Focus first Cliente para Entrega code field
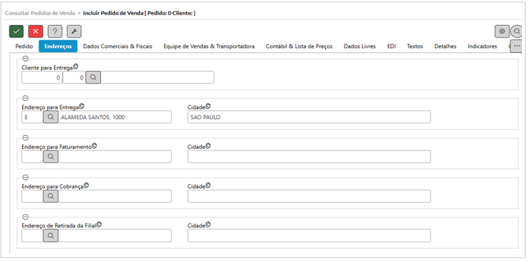The image size is (528, 261). pyautogui.click(x=42, y=77)
